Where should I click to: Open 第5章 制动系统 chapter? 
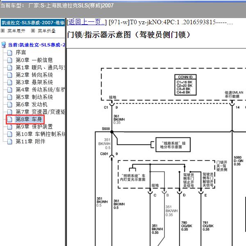[x=34, y=97]
